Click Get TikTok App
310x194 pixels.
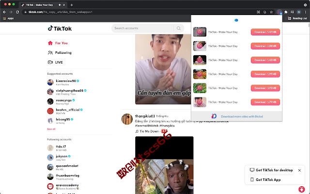point(265,180)
